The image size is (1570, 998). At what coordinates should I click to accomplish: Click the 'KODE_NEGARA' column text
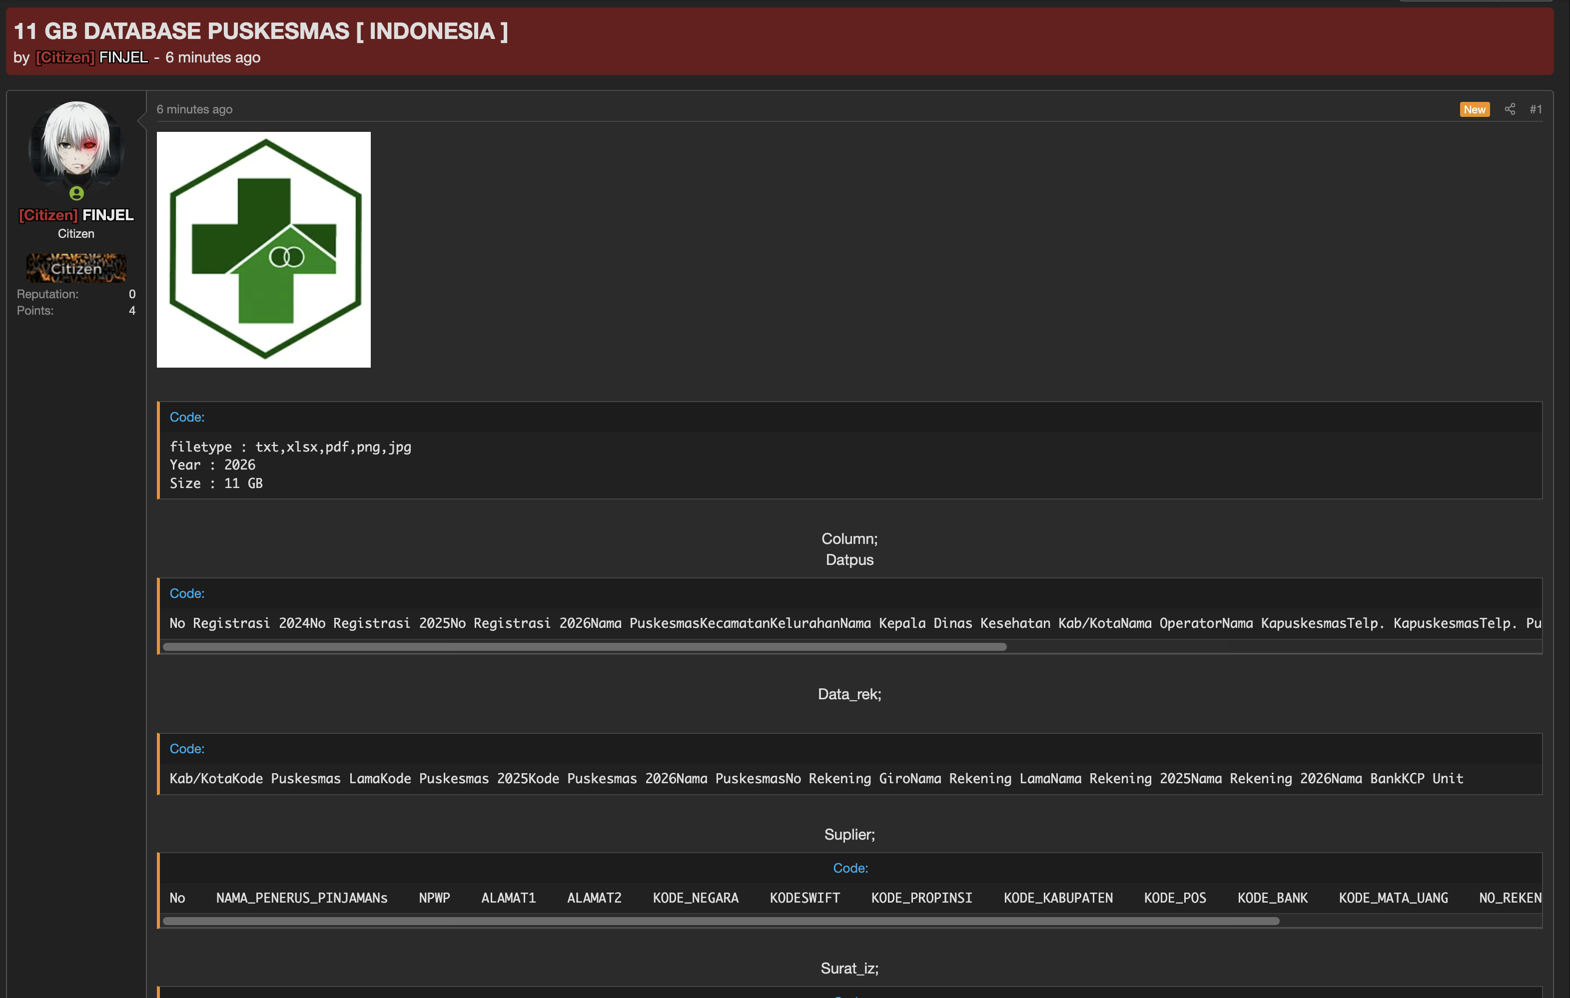click(x=696, y=898)
